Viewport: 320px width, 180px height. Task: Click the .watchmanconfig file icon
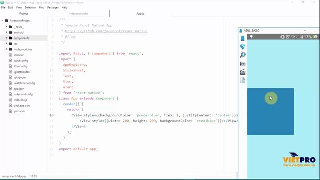click(10, 83)
